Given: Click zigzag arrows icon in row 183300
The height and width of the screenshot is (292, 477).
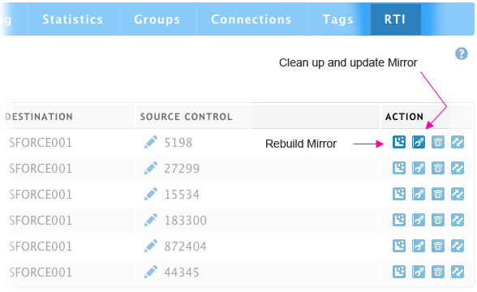Looking at the screenshot, I should click(x=458, y=220).
